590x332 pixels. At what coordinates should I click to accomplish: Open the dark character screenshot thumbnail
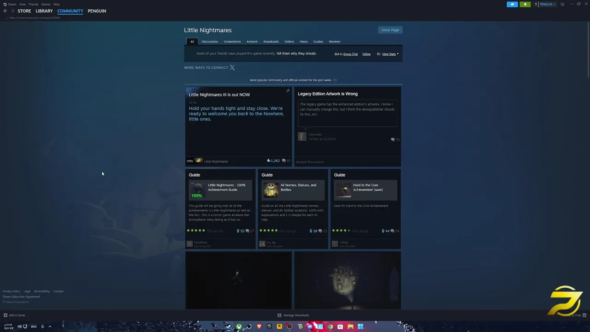(238, 280)
